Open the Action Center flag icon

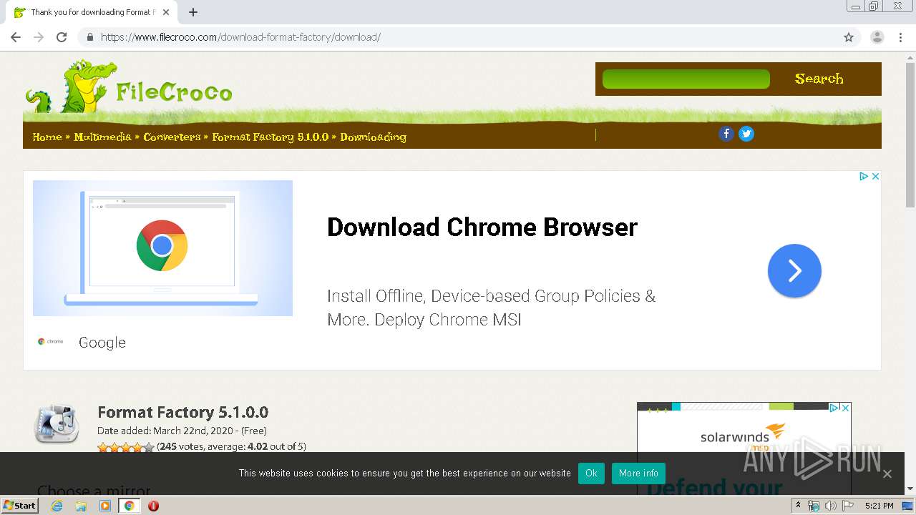(848, 506)
